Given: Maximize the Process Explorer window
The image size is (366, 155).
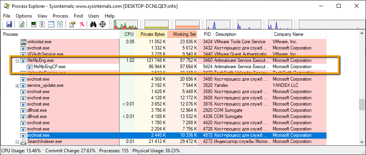Looking at the screenshot, I should [338, 6].
